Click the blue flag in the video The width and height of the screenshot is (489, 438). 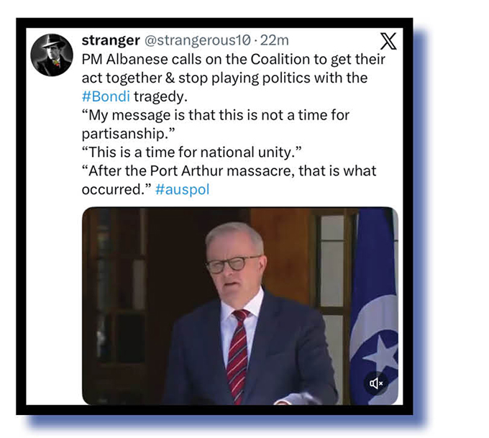coord(374,306)
